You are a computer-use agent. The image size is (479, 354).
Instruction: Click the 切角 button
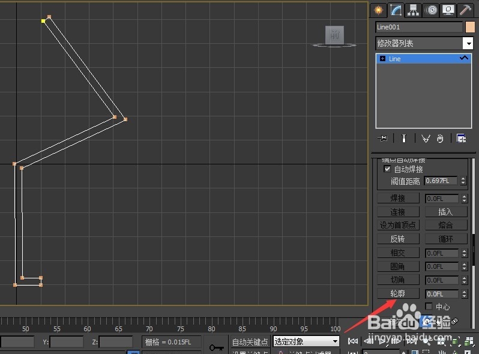pyautogui.click(x=398, y=280)
